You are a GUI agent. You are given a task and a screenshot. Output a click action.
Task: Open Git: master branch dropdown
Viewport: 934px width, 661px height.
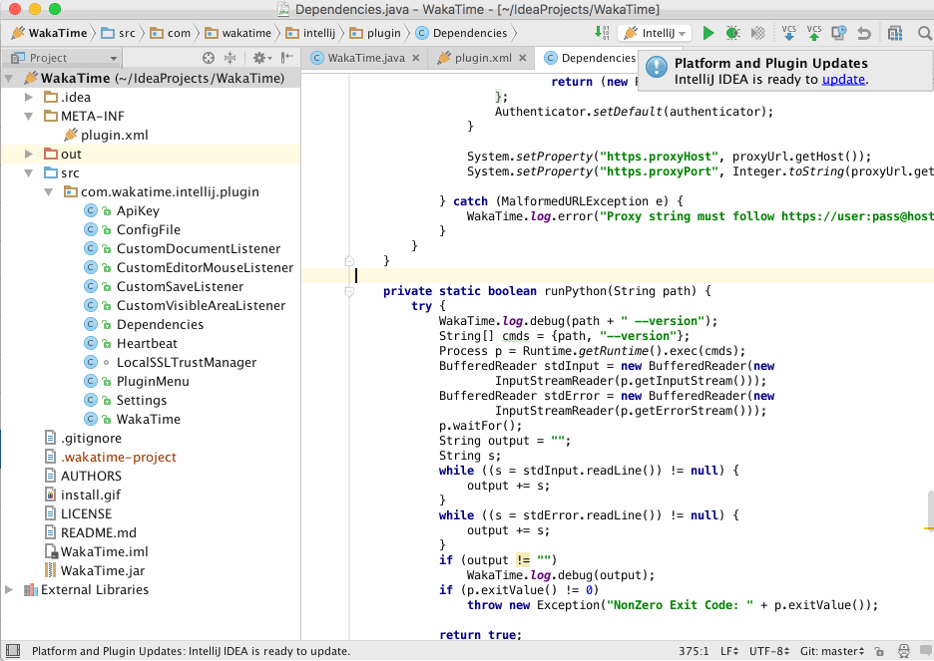point(831,651)
